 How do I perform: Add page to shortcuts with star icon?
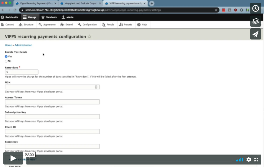pos(89,36)
